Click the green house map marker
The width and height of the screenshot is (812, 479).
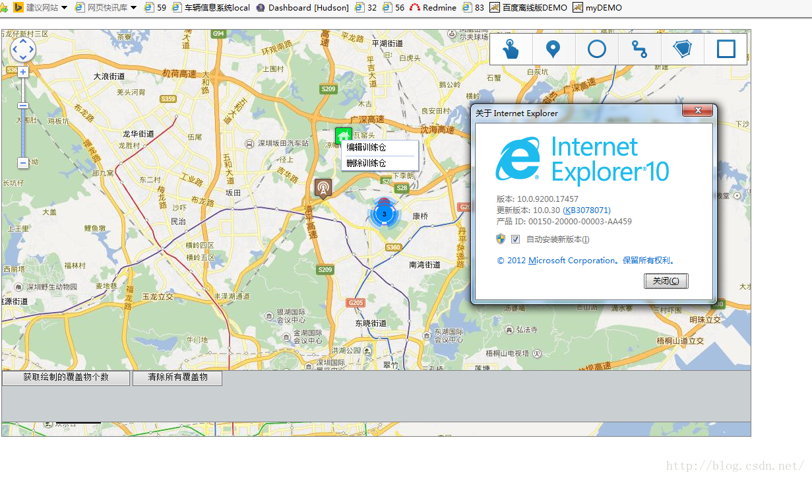[x=343, y=135]
